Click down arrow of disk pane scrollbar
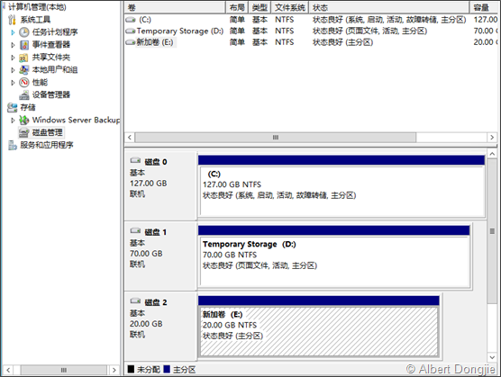This screenshot has height=377, width=501. click(492, 357)
